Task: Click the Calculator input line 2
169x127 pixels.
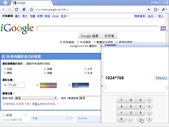Action: [135, 87]
